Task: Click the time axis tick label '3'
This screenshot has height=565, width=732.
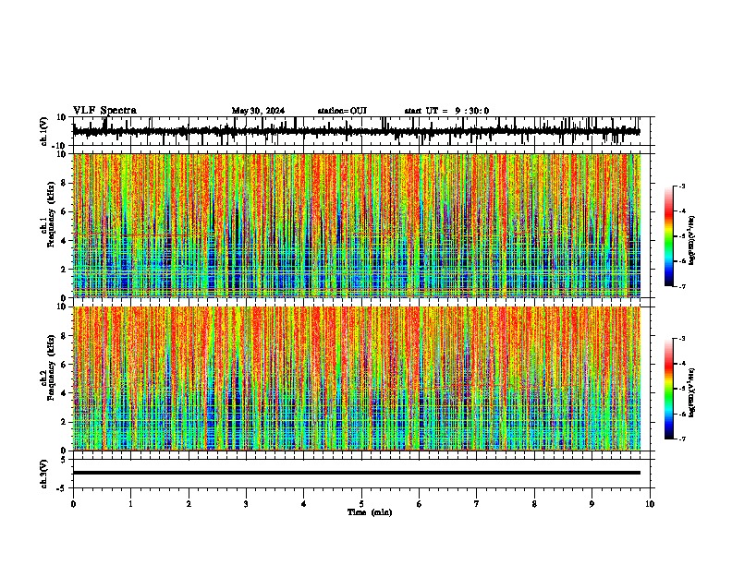Action: 246,504
